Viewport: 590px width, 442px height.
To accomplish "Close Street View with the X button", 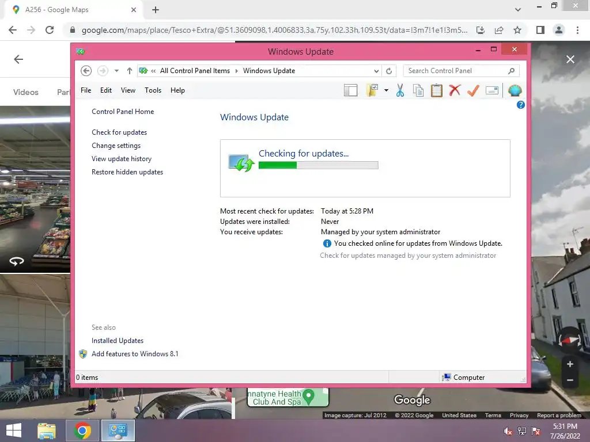I will click(570, 59).
